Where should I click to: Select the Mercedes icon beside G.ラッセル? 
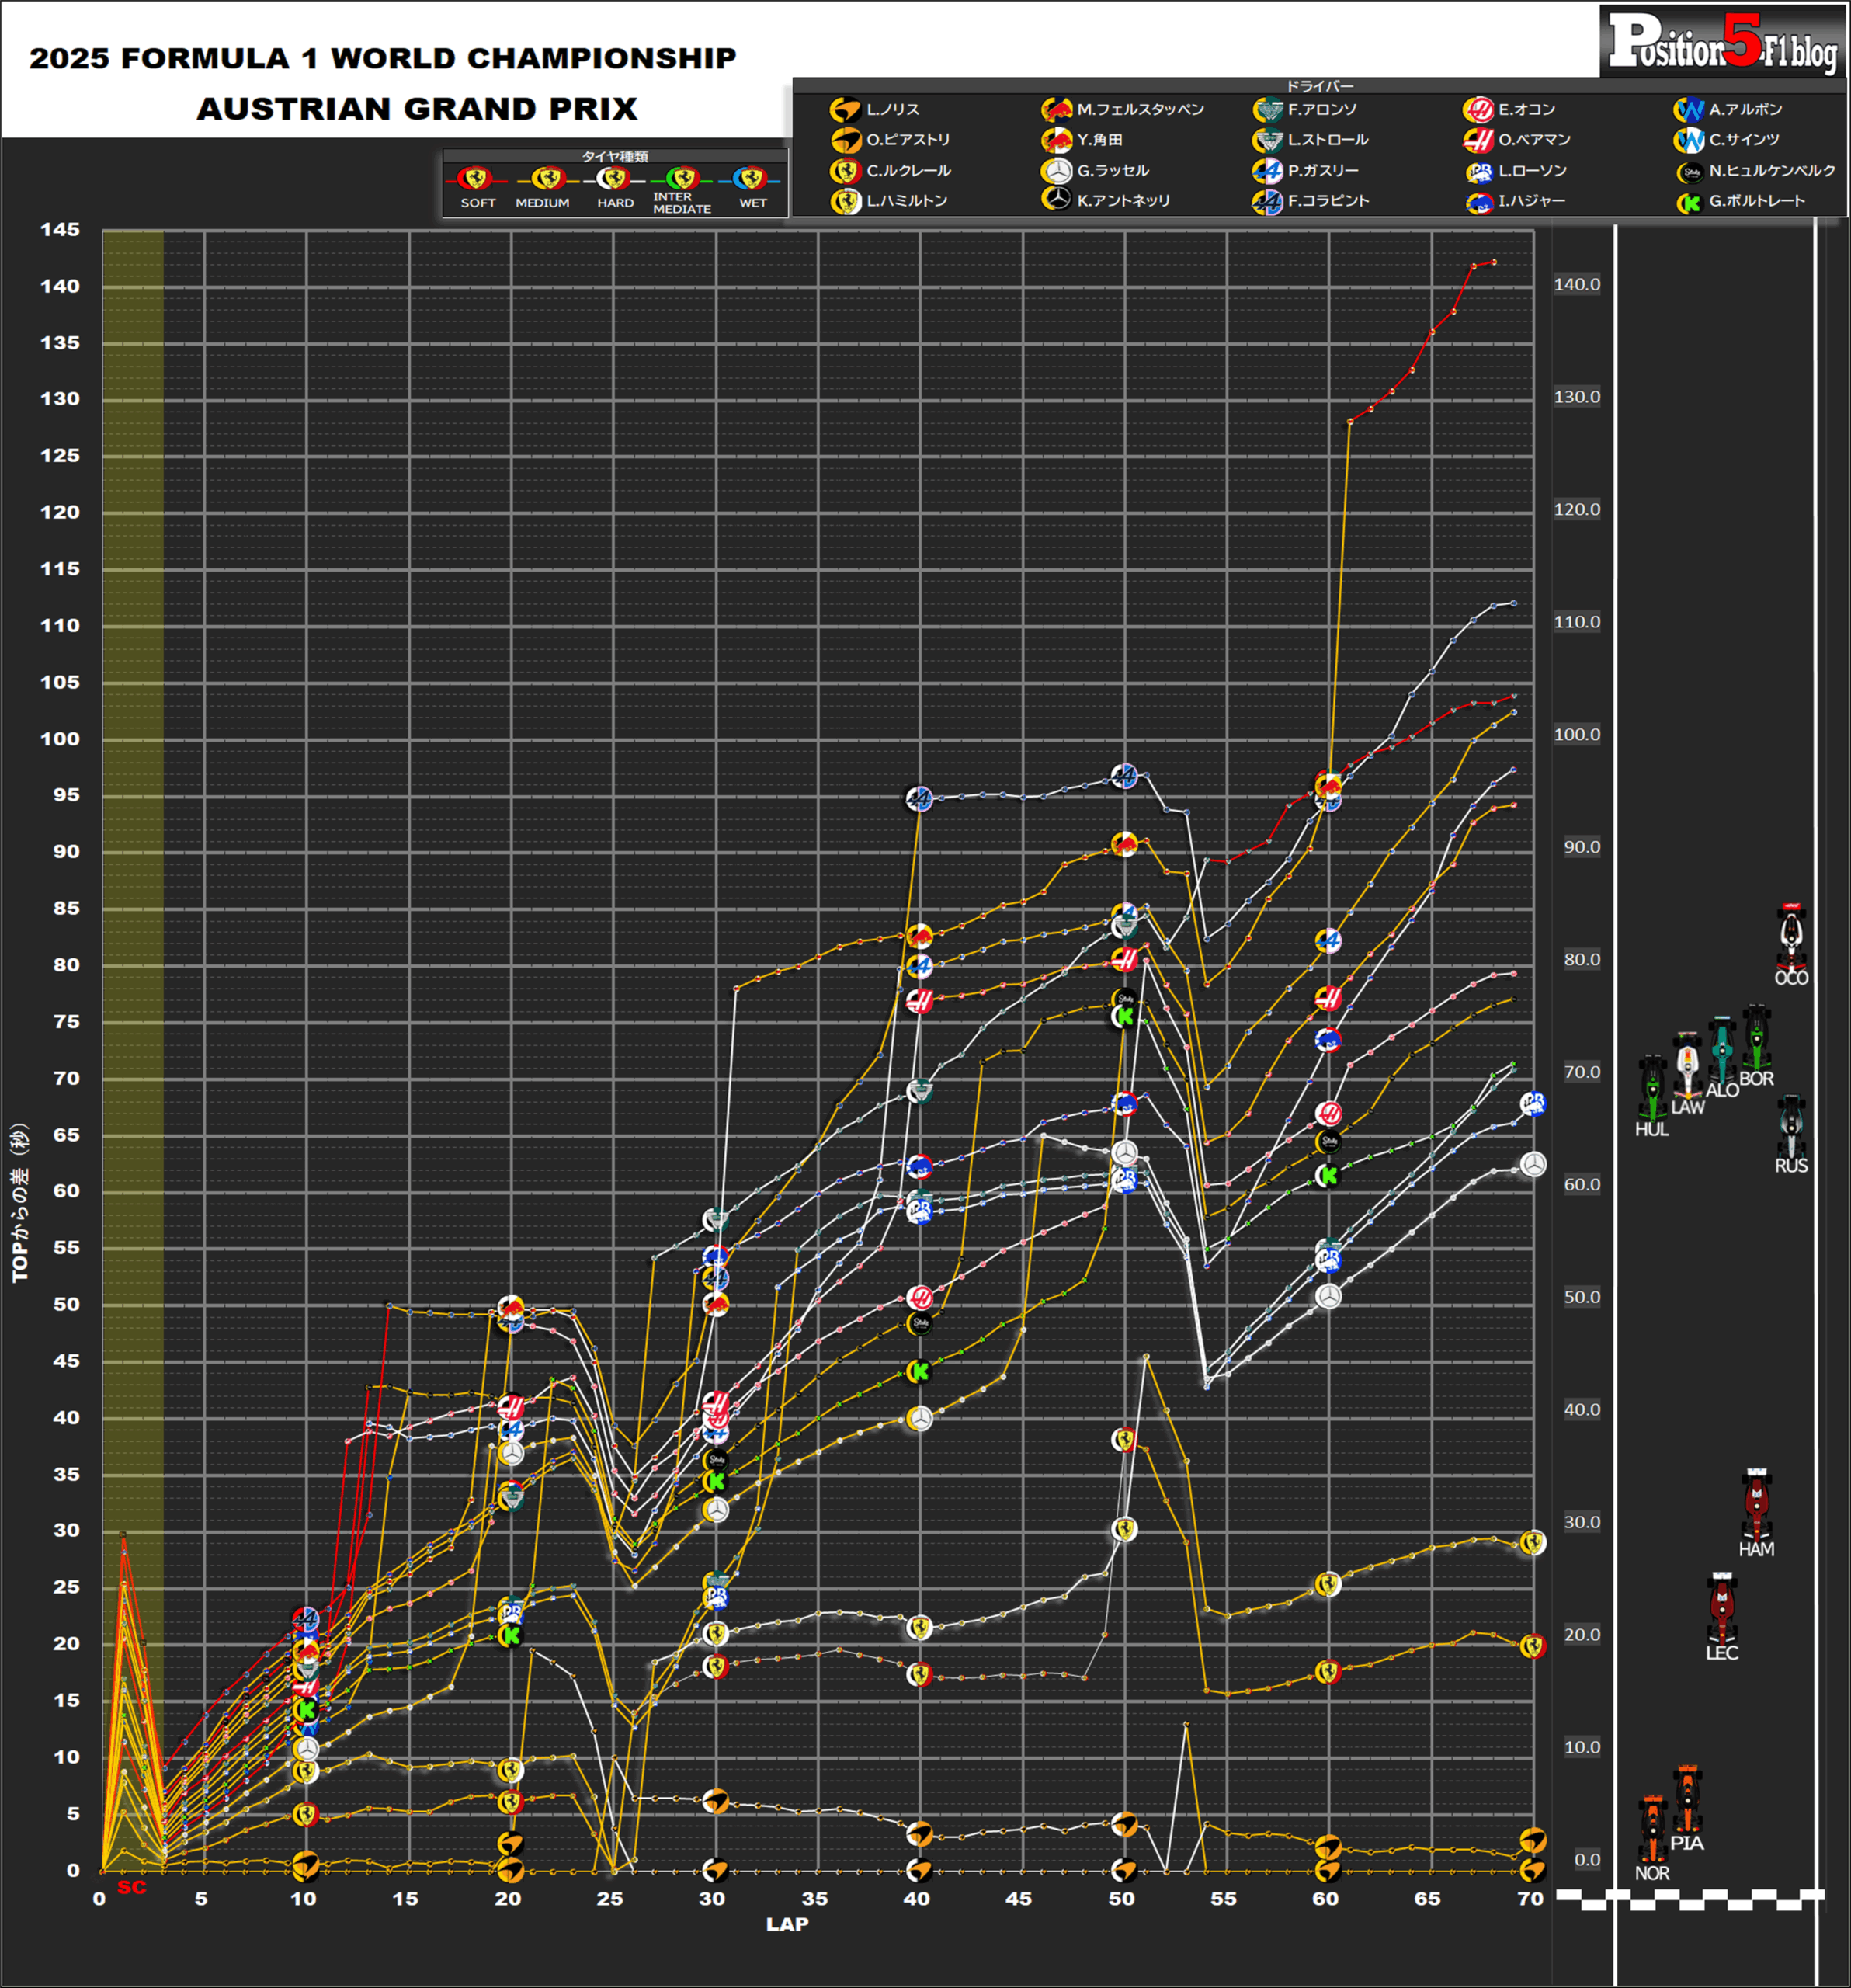tap(1057, 171)
